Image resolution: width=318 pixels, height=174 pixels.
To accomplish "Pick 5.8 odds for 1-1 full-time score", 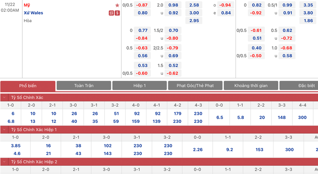I will tap(240, 117).
